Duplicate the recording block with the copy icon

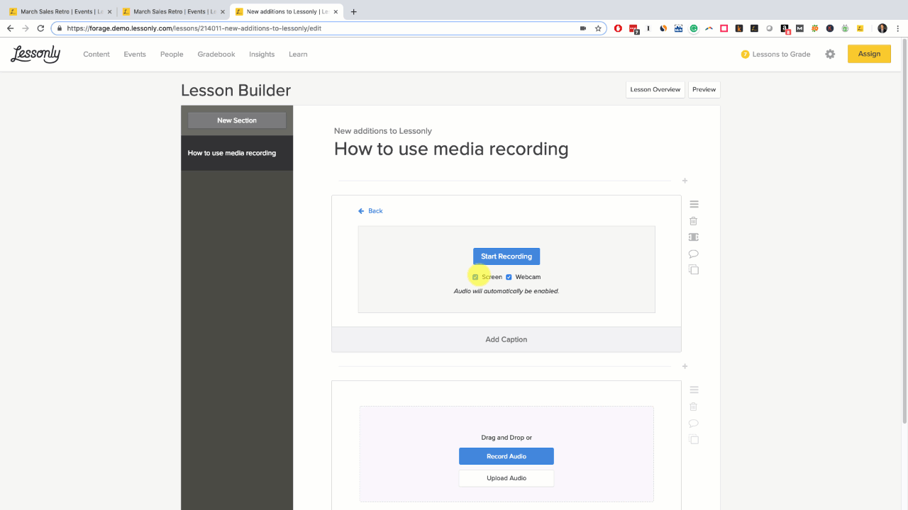tap(693, 269)
